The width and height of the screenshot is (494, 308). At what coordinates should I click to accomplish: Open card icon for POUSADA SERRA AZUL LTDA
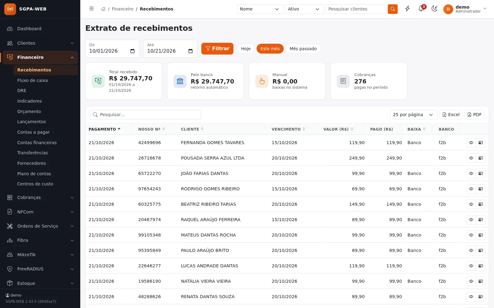click(x=481, y=158)
